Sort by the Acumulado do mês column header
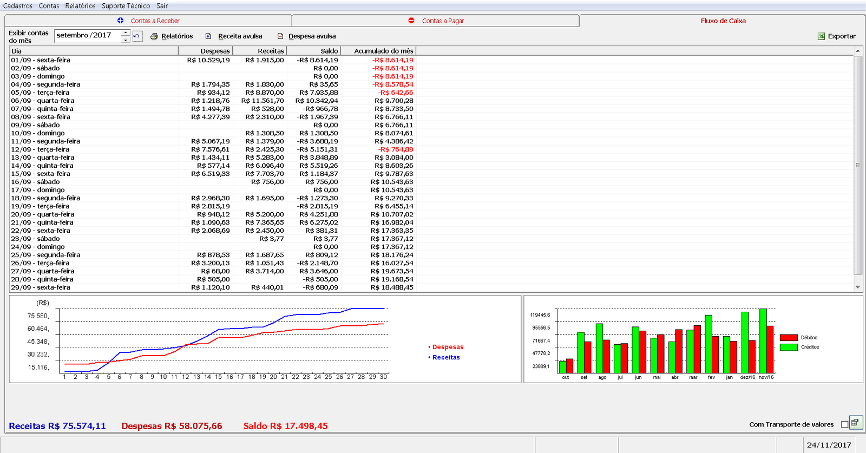Viewport: 866px width, 453px height. [383, 51]
